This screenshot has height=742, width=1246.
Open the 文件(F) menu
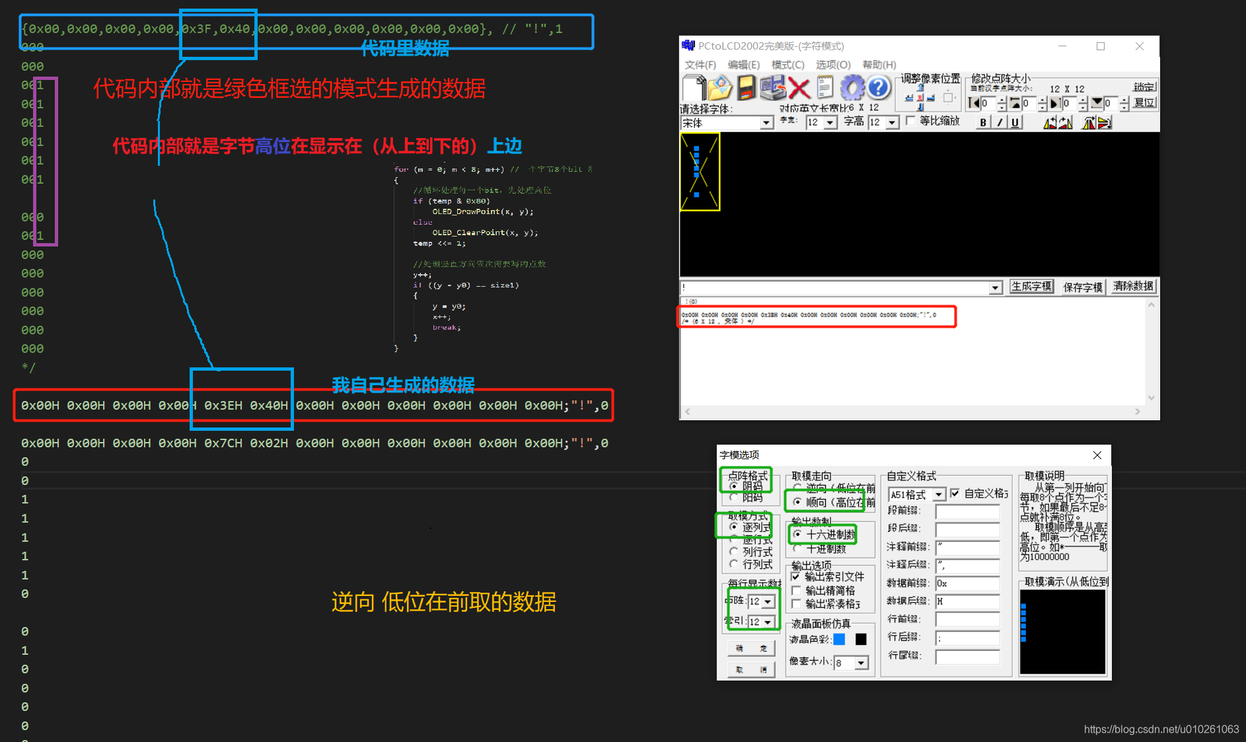(700, 65)
